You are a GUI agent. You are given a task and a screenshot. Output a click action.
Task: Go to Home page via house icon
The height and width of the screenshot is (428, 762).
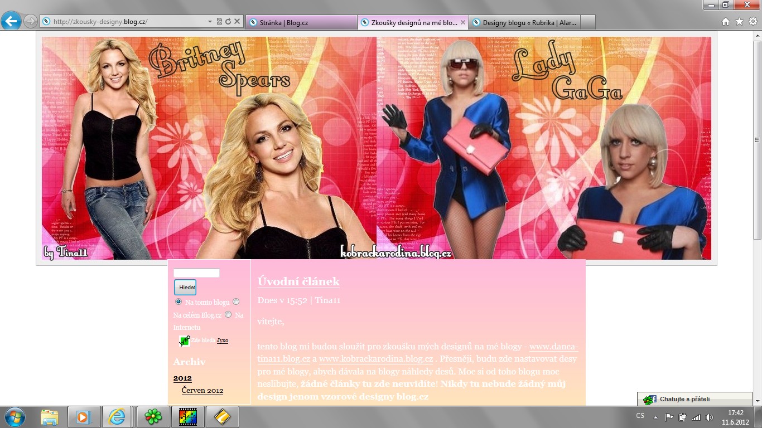pyautogui.click(x=726, y=22)
